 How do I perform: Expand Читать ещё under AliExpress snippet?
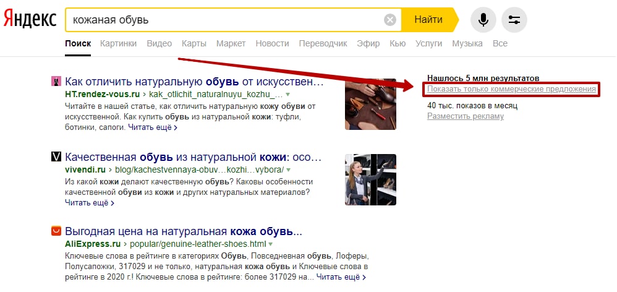click(341, 277)
